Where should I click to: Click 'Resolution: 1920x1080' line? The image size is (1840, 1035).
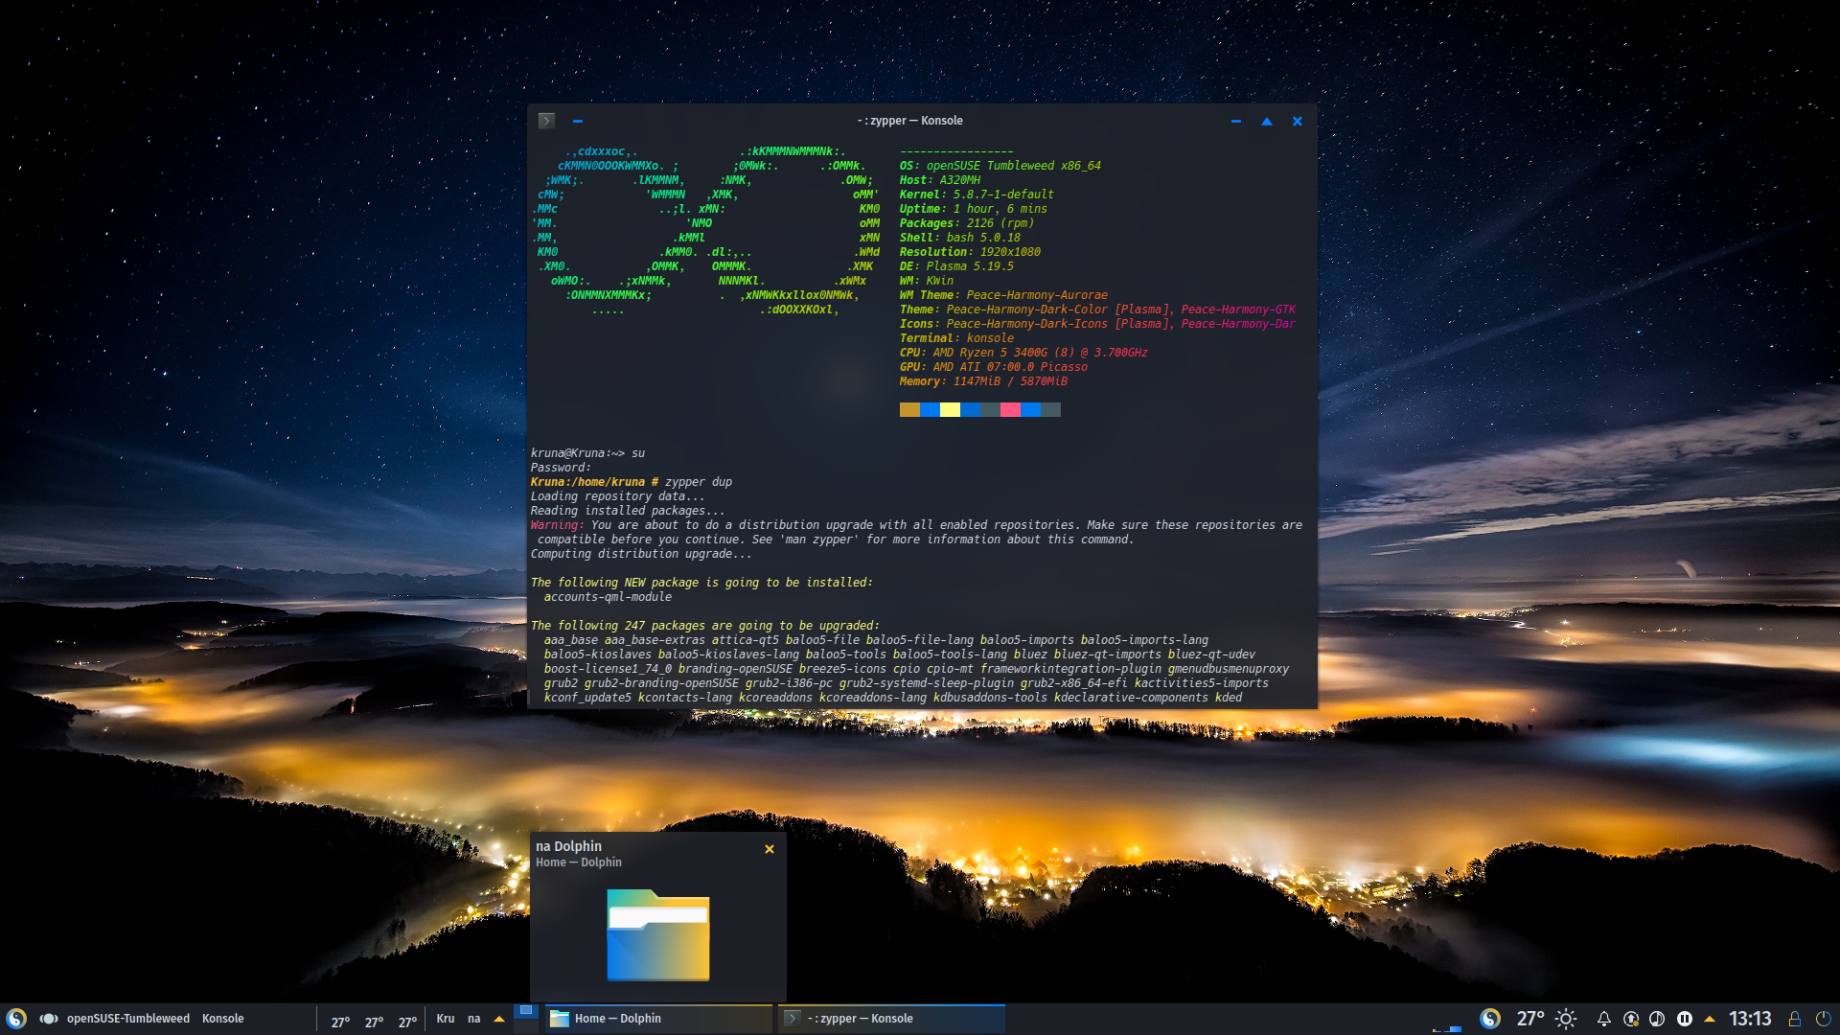pos(970,252)
